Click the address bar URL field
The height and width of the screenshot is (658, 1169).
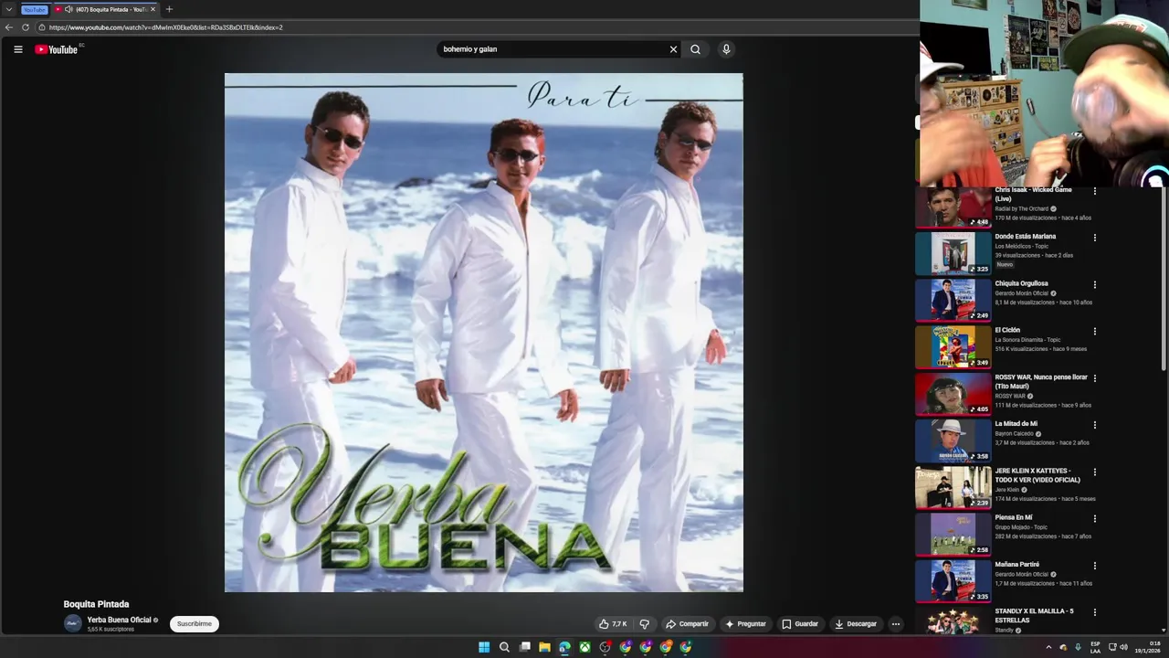point(475,27)
